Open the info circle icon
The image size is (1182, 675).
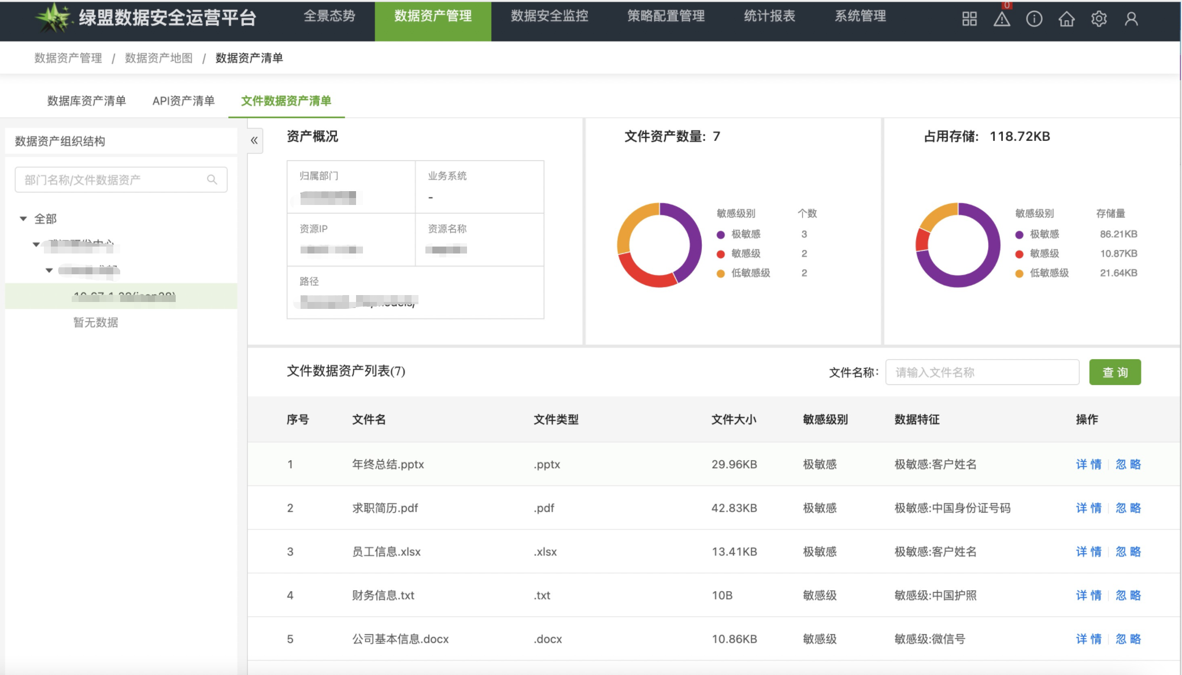point(1034,19)
